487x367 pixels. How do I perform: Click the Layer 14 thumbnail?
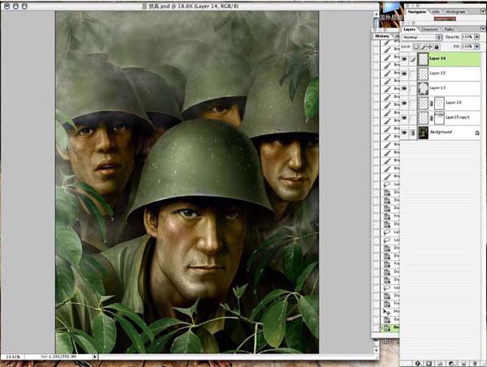[x=424, y=59]
